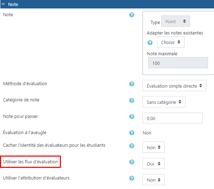Change the Cacher l'identité des évaluateurs dropdown
The image size is (214, 189).
click(x=153, y=147)
